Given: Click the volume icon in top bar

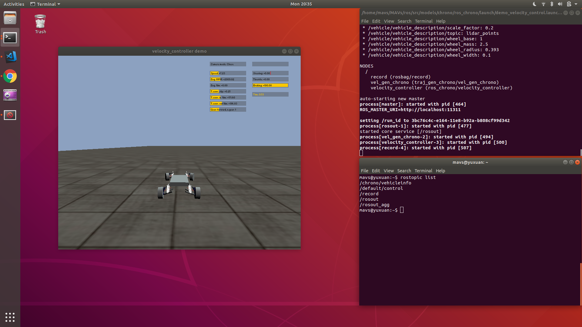Looking at the screenshot, I should pyautogui.click(x=560, y=4).
